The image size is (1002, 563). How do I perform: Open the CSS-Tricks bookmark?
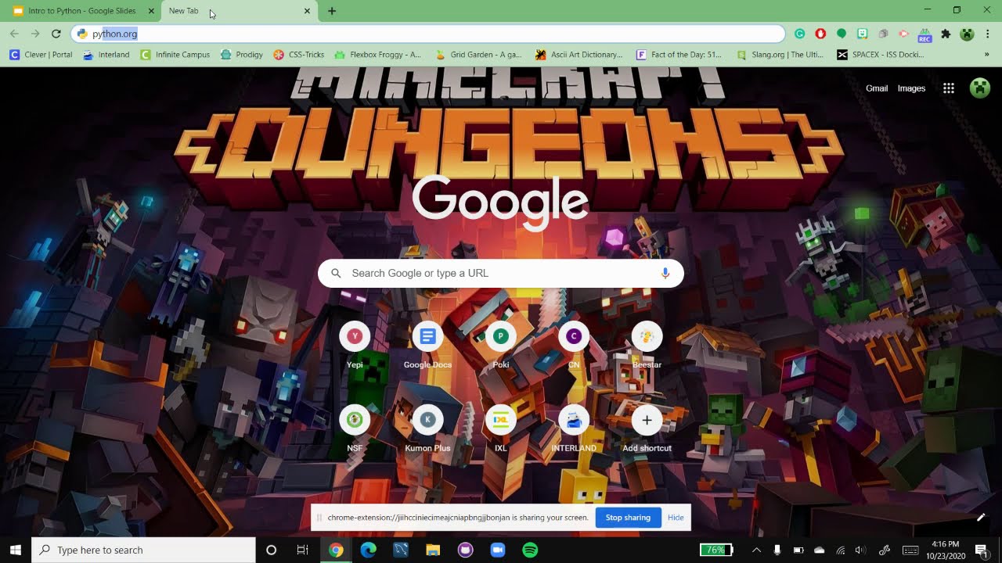pyautogui.click(x=298, y=55)
